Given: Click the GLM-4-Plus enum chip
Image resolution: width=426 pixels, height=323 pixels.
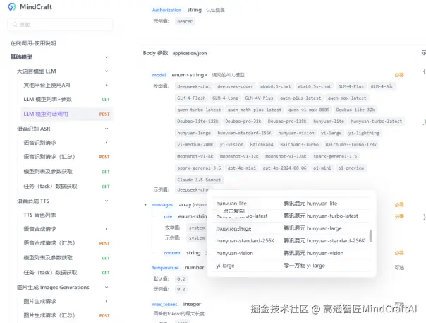Looking at the screenshot, I should [351, 86].
